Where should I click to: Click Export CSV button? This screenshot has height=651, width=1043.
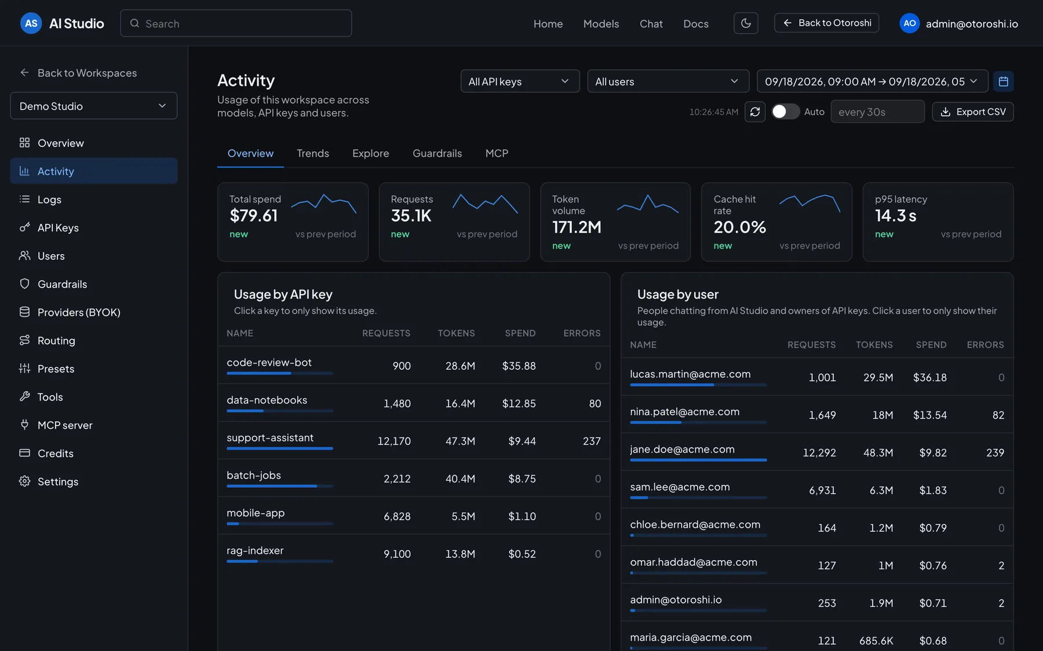pyautogui.click(x=973, y=112)
